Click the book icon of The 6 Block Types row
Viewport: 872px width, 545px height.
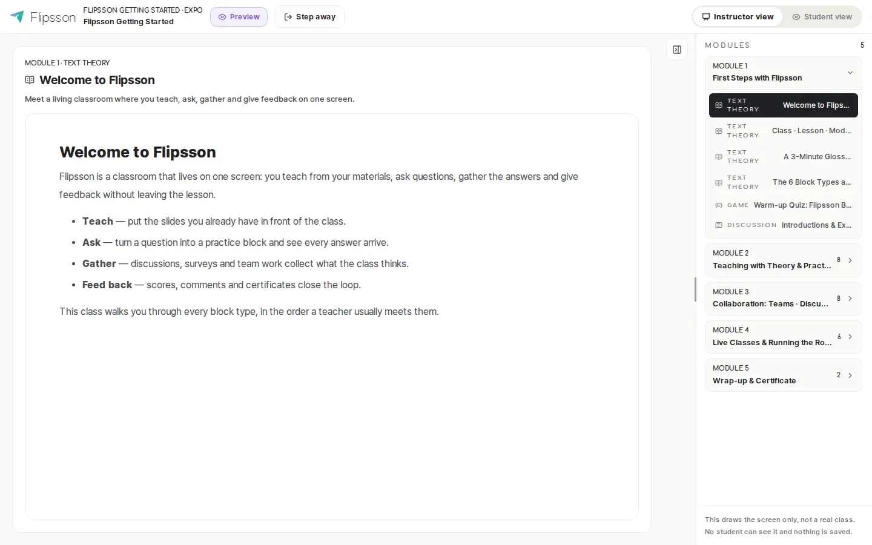pos(719,182)
